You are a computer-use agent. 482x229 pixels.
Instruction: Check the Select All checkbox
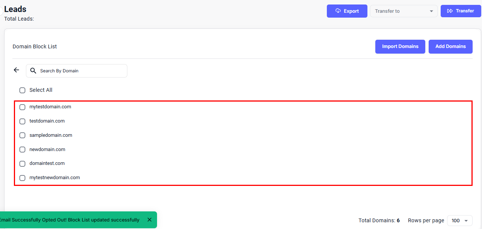[23, 90]
